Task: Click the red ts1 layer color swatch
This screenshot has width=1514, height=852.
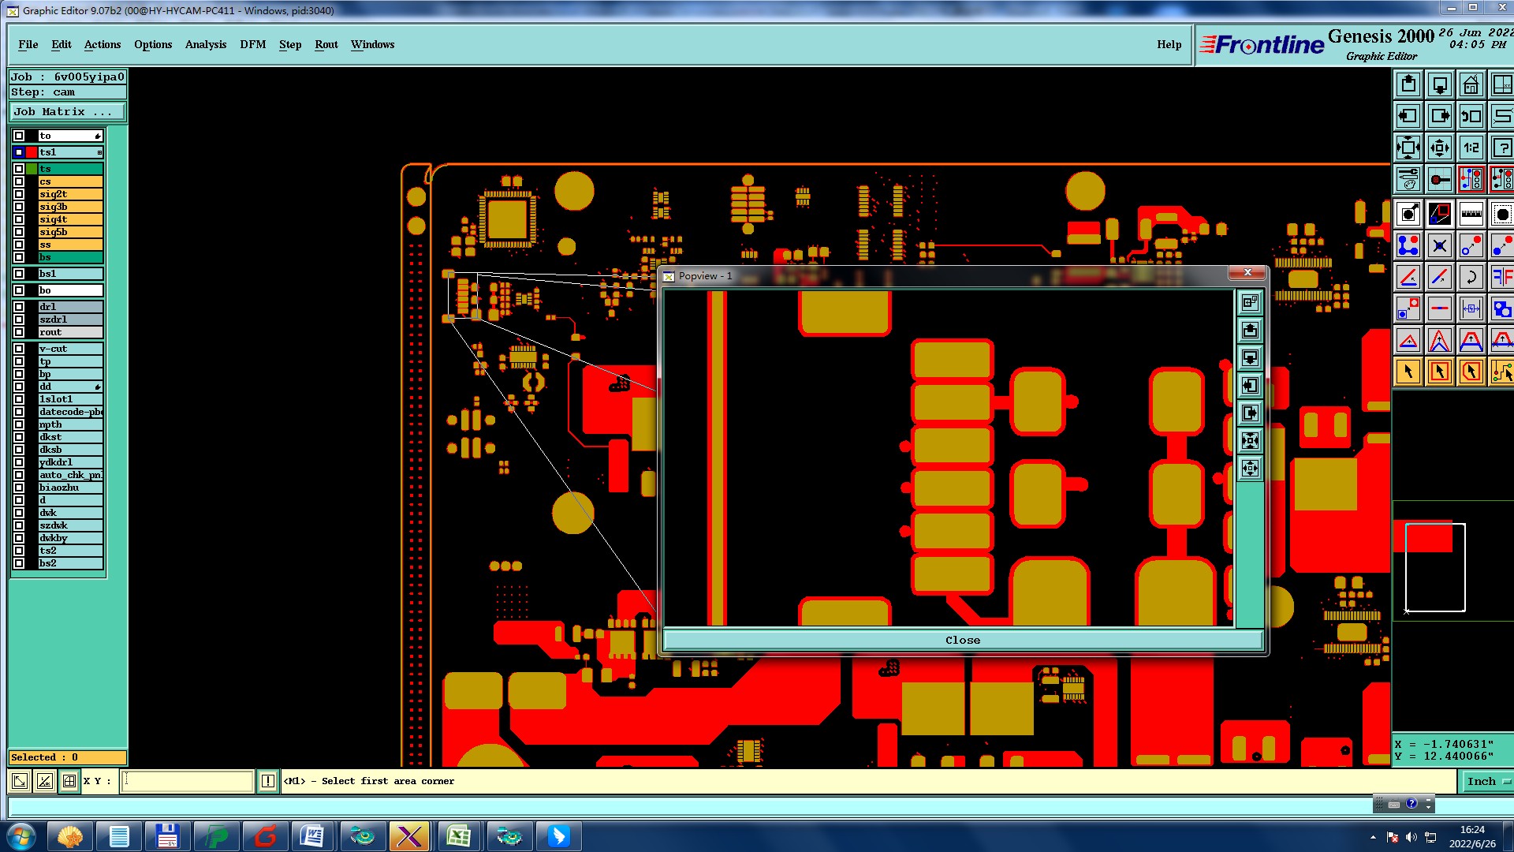Action: click(32, 152)
